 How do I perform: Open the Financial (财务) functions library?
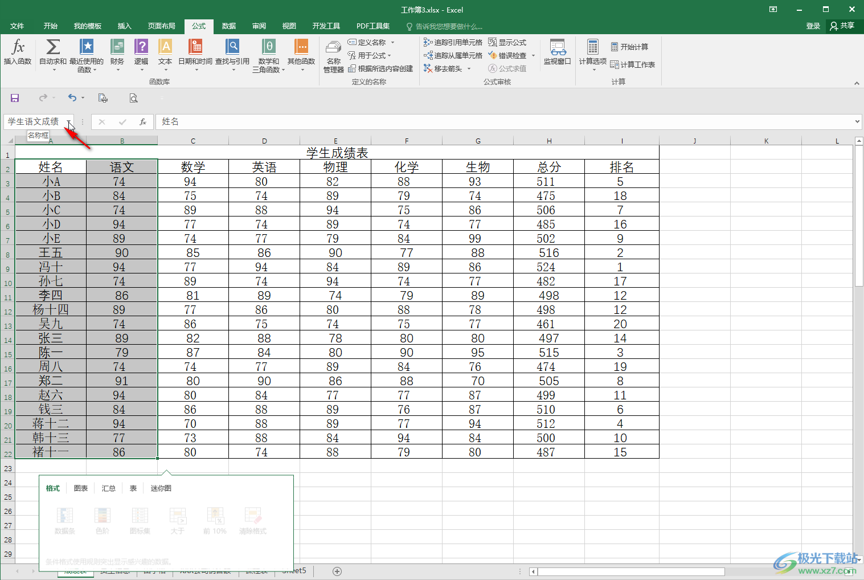click(x=117, y=56)
